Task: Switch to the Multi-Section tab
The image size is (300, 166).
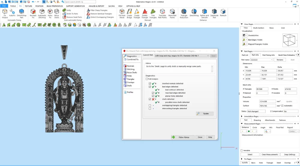Action: [259, 28]
